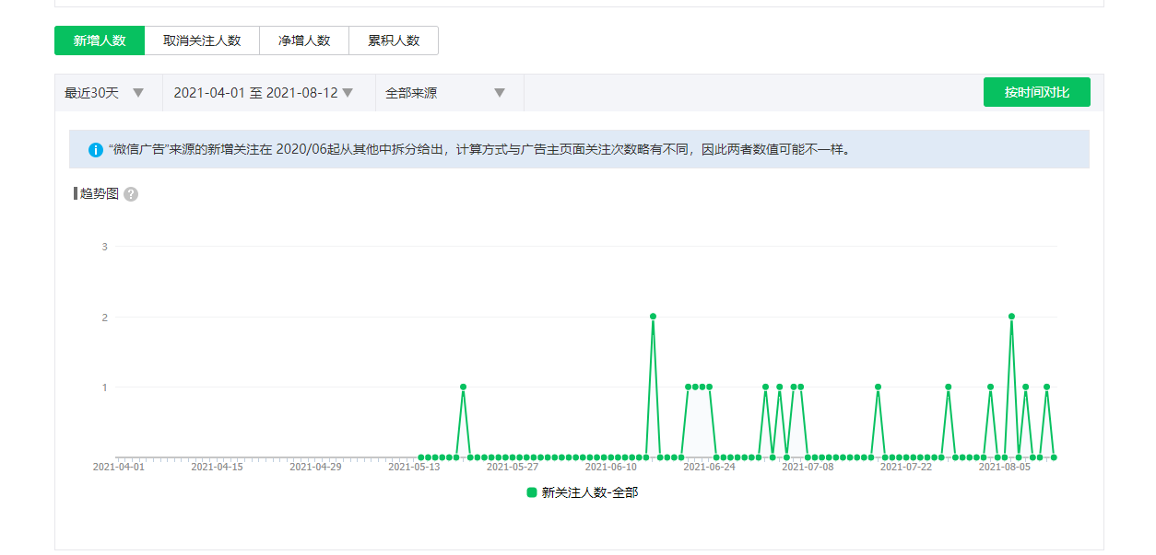Image resolution: width=1156 pixels, height=555 pixels.
Task: Switch to the 取消关注人数 tab
Action: pyautogui.click(x=202, y=40)
